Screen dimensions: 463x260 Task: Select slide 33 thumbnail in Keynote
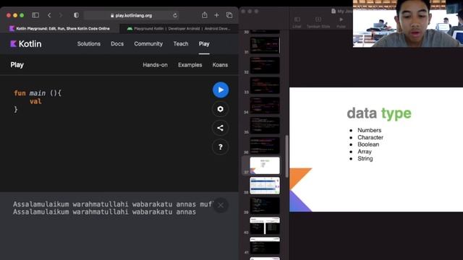(x=265, y=85)
